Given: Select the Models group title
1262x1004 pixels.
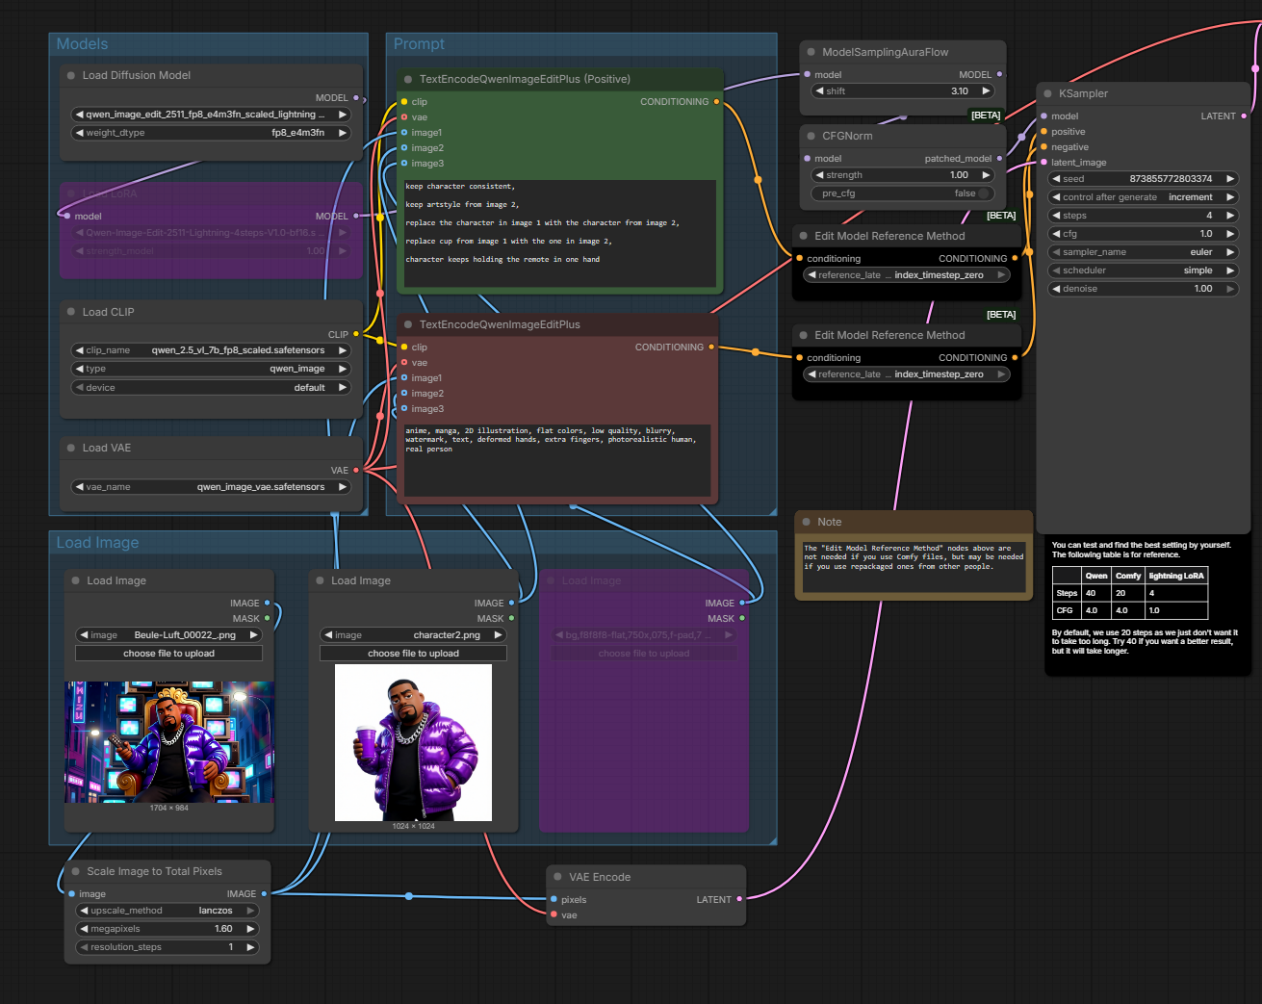Looking at the screenshot, I should click(x=82, y=44).
